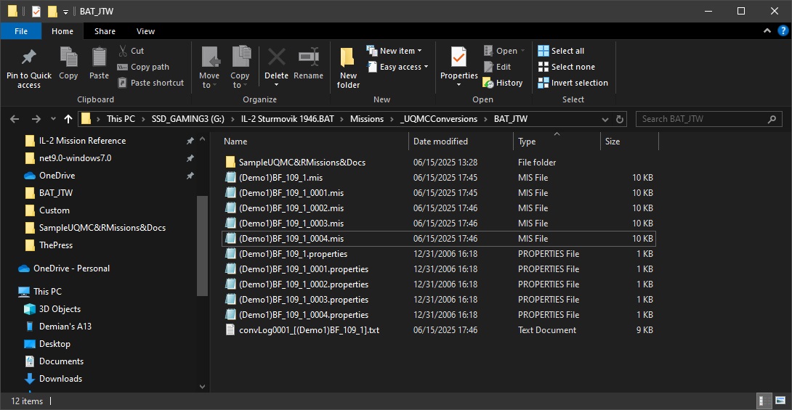Click Invert selection
The height and width of the screenshot is (410, 792).
573,83
